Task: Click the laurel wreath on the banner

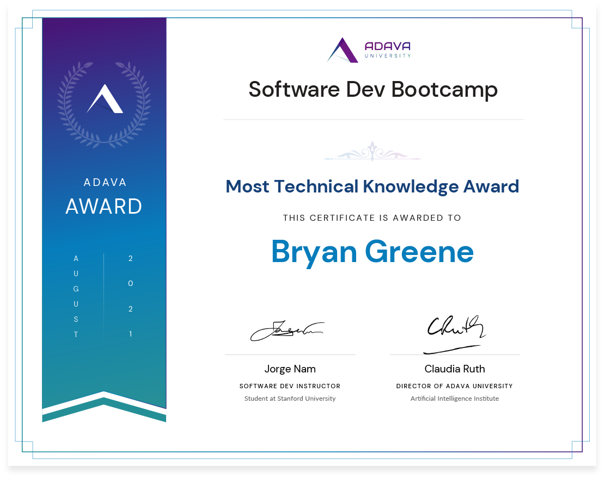Action: click(67, 103)
